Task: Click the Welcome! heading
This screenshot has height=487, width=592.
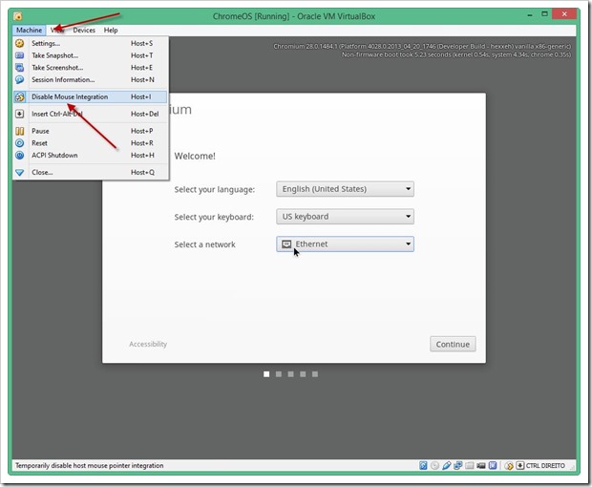Action: tap(195, 156)
